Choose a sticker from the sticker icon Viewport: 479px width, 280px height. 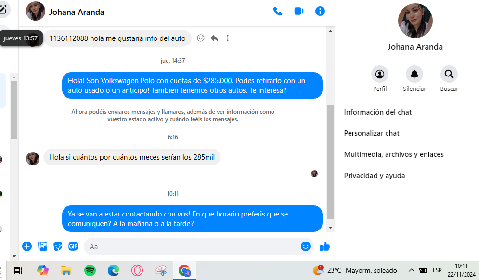coord(58,246)
